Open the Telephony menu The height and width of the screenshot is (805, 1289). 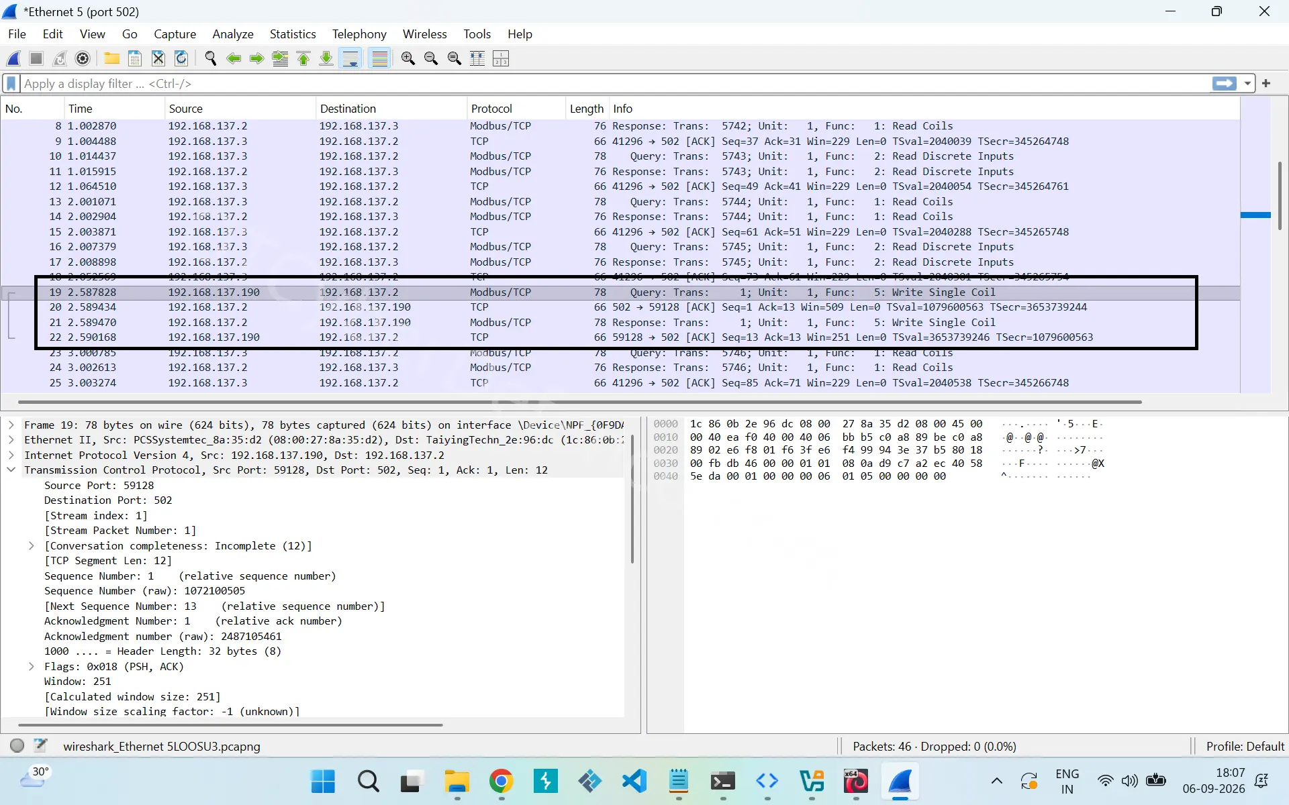coord(359,34)
